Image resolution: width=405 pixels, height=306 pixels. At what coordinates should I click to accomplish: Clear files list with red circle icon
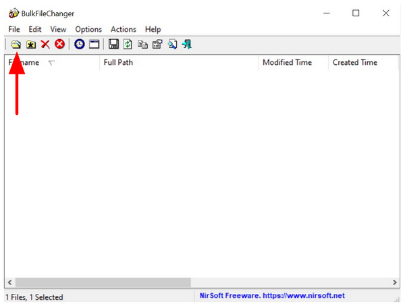pyautogui.click(x=59, y=44)
